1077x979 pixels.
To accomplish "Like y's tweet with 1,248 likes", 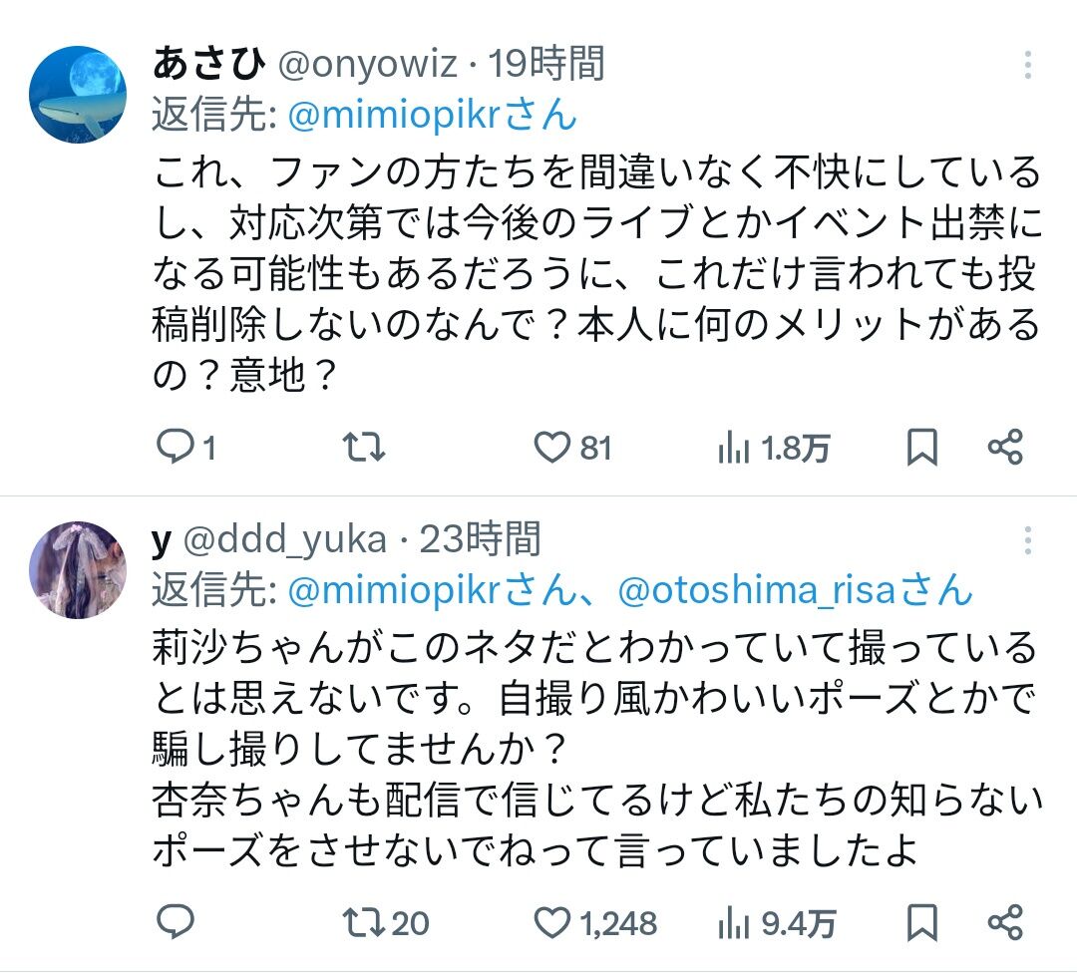I will 551,923.
